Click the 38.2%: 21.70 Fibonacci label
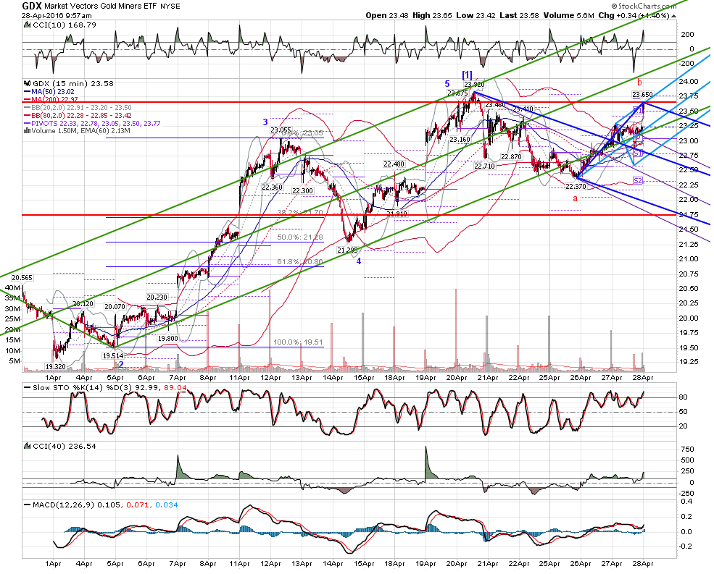Screen dimensions: 714x574 coord(300,212)
